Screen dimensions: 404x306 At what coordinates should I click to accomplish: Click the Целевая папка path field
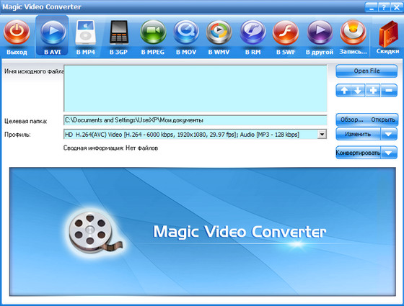[195, 120]
